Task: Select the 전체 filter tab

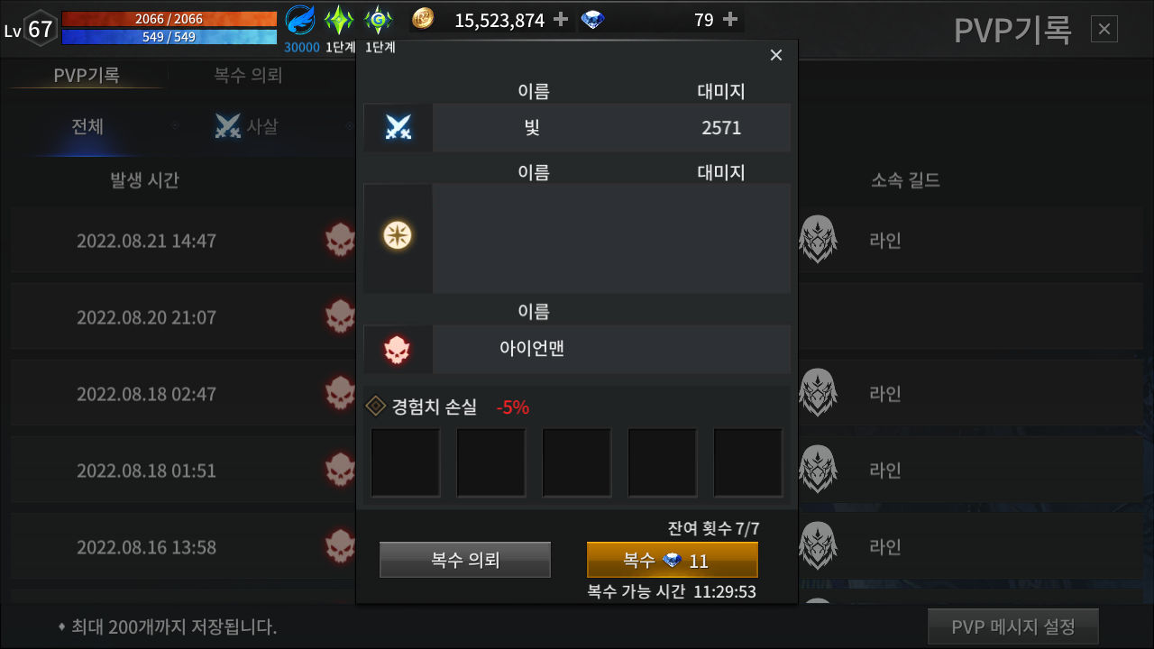Action: tap(87, 127)
